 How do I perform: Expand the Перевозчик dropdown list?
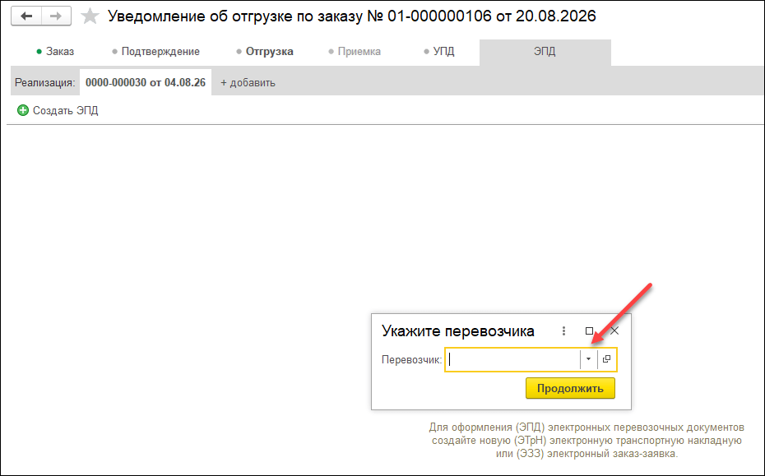click(588, 359)
